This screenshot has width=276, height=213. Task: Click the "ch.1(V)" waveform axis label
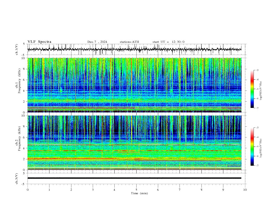pos(17,49)
